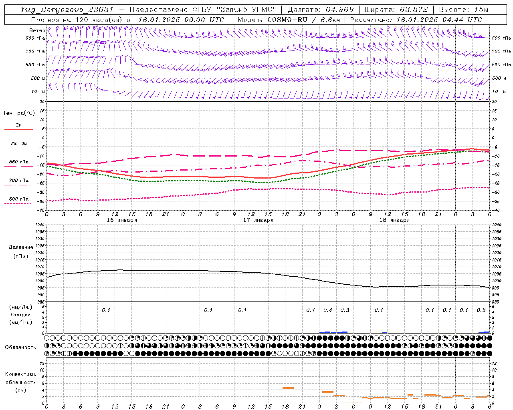The height and width of the screenshot is (410, 513).
Task: Click the '18 января' date label
Action: [394, 220]
